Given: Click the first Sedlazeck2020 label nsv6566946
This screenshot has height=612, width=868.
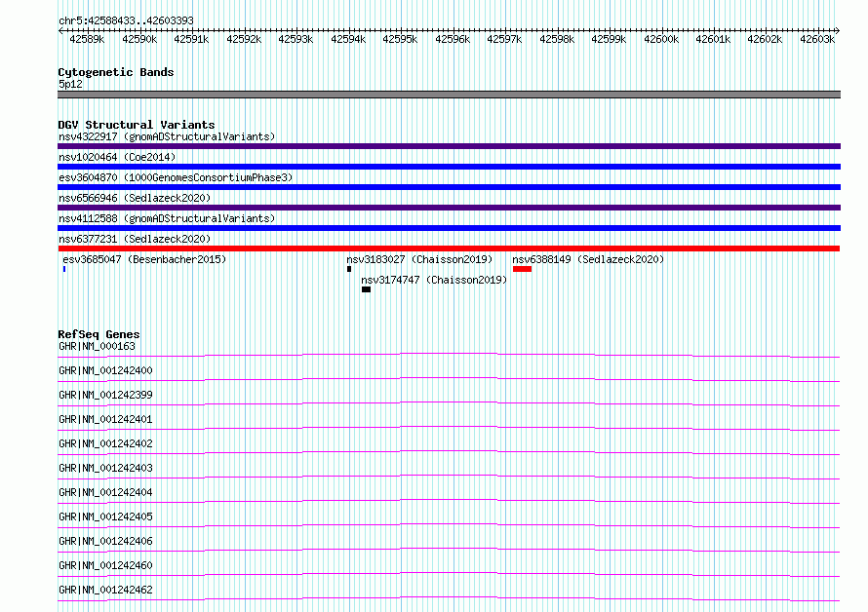Looking at the screenshot, I should click(135, 198).
